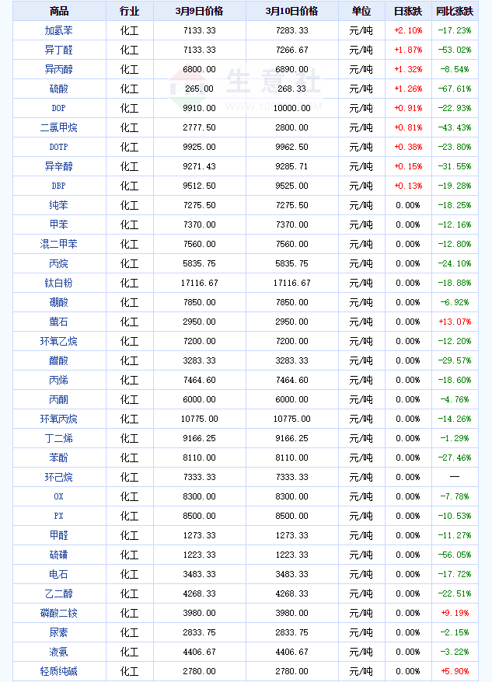Click the 商品 column header

59,11
